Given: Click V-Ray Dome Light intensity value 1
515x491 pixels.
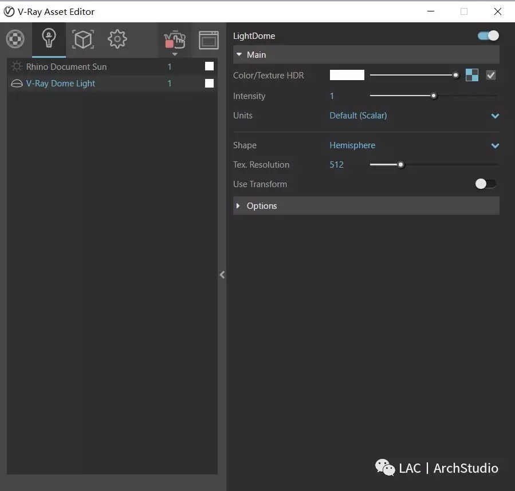Looking at the screenshot, I should tap(170, 84).
